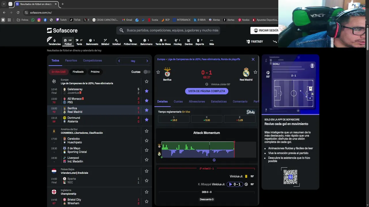Open the FANTASY link
This screenshot has width=369, height=207.
[255, 42]
